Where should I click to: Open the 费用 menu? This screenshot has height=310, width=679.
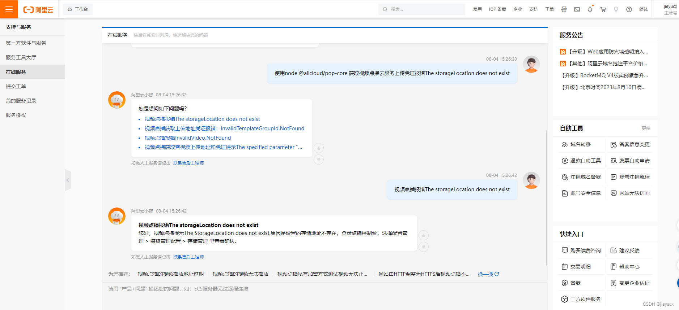tap(477, 9)
